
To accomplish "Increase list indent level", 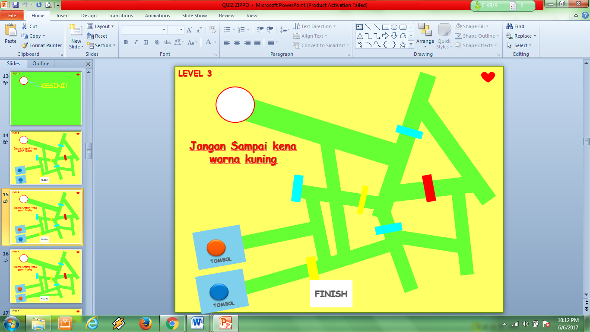I will [x=270, y=30].
